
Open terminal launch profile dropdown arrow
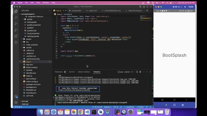pyautogui.click(x=134, y=72)
